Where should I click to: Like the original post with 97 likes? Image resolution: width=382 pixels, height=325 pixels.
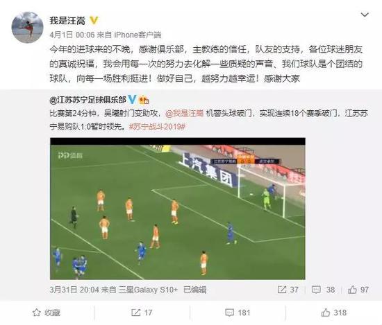358,290
